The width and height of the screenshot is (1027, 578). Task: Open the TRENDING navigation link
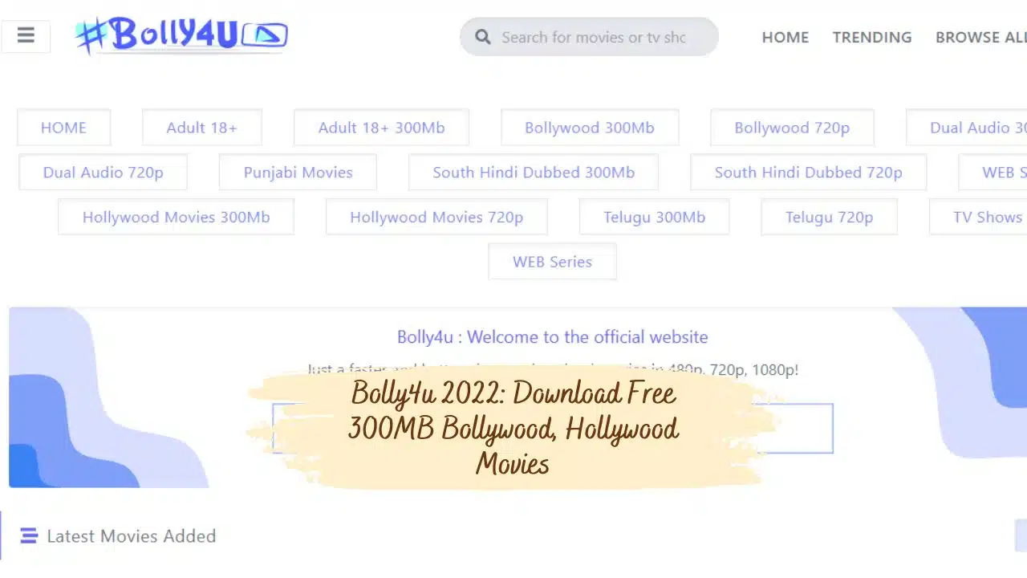[872, 37]
